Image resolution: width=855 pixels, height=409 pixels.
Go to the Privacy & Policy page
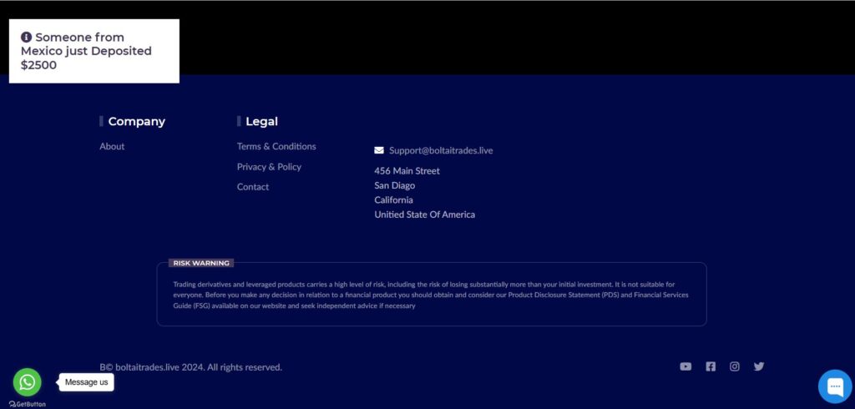pos(269,167)
